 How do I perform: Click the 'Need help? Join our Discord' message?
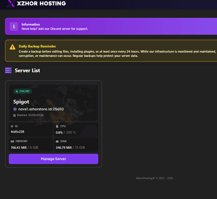point(55,29)
